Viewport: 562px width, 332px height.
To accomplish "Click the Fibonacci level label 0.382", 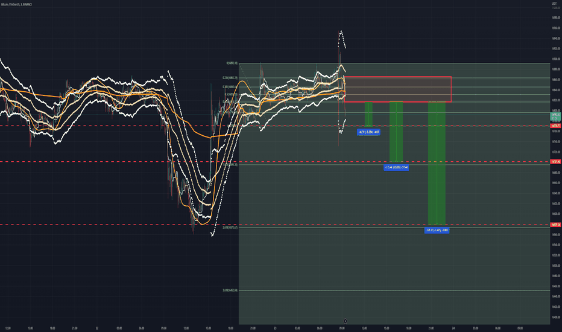I will point(230,87).
